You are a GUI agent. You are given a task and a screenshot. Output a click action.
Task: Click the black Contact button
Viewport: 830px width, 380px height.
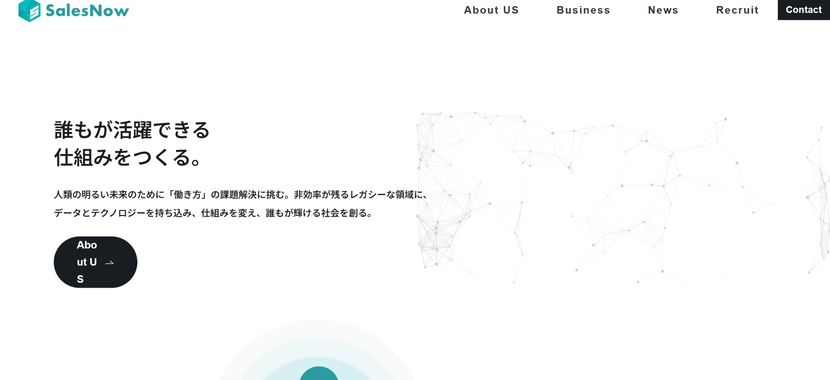click(x=804, y=10)
